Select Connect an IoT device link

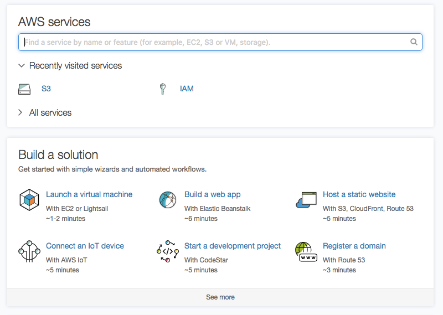(85, 246)
